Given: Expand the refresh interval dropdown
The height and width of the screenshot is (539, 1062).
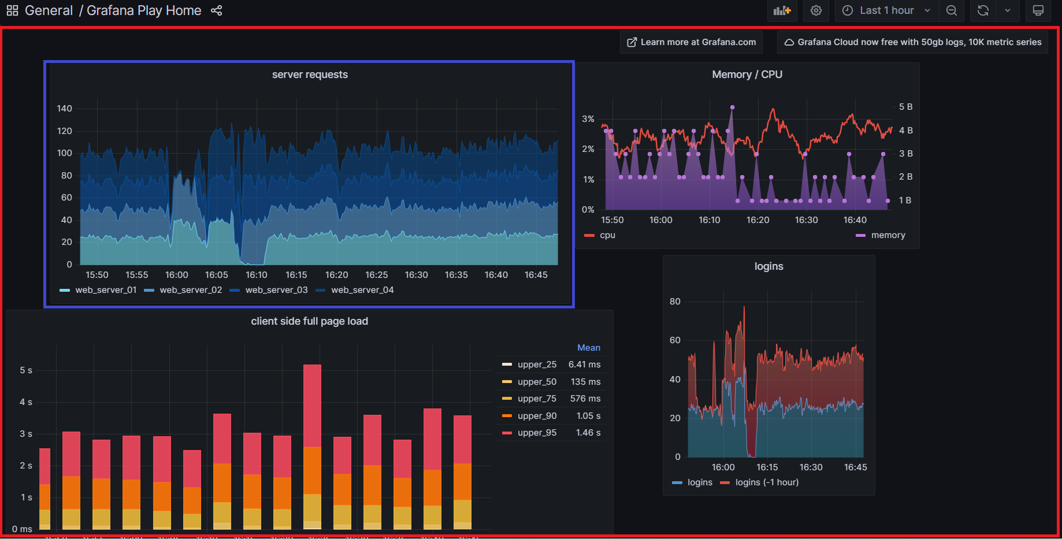Looking at the screenshot, I should point(1008,10).
